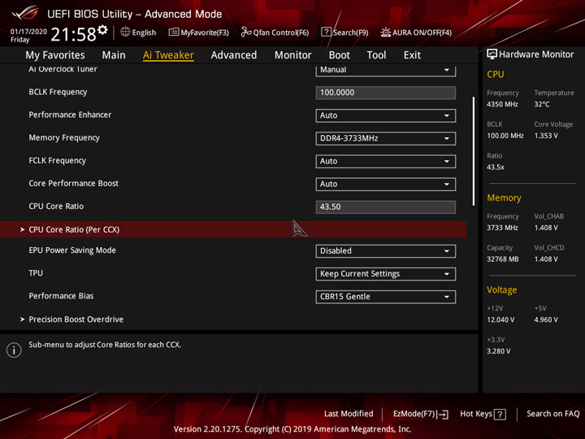Switch to EzMode(F7)
585x439 pixels.
[x=421, y=414]
